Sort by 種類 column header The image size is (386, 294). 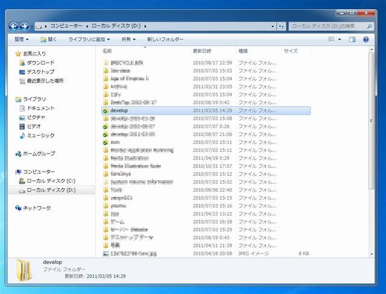(x=259, y=51)
